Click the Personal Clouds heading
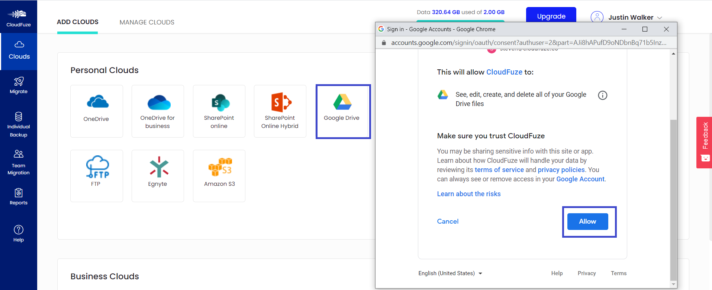712x290 pixels. [104, 70]
